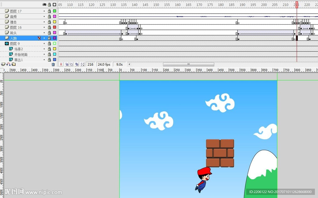Click the layer icon of 砖头
The image size is (318, 198).
click(7, 32)
